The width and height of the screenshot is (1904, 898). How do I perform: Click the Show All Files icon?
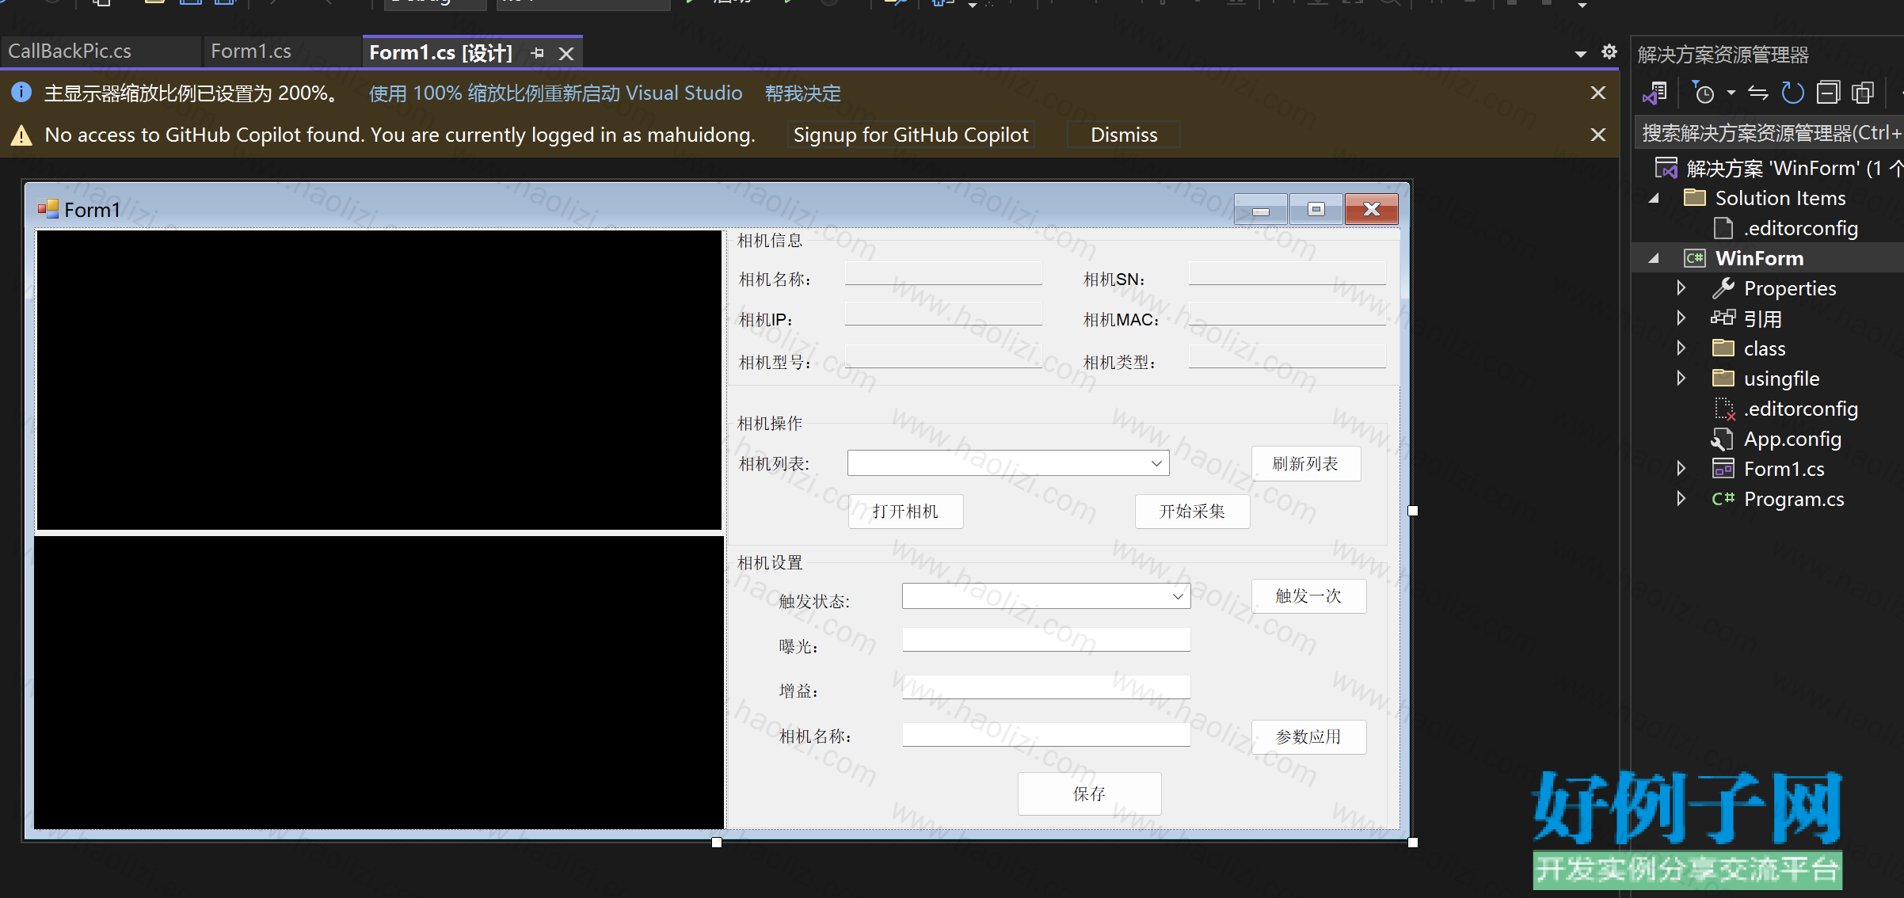click(1863, 93)
